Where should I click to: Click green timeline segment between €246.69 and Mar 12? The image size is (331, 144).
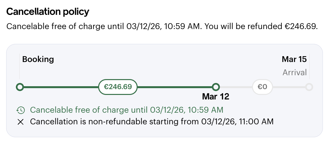[x=175, y=87]
